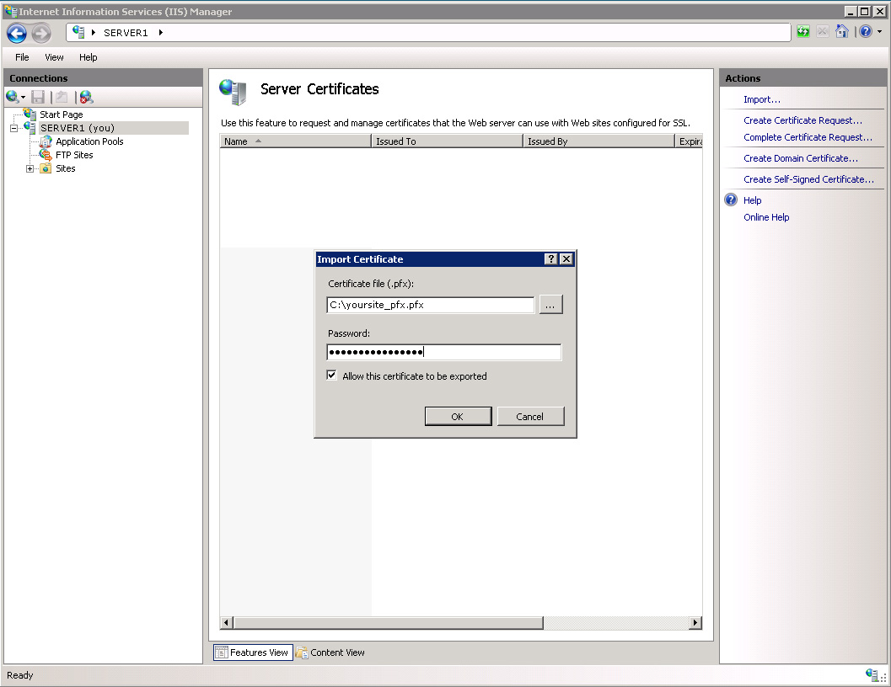The width and height of the screenshot is (891, 687).
Task: Click the blue Help question-mark toolbar icon
Action: pyautogui.click(x=865, y=32)
